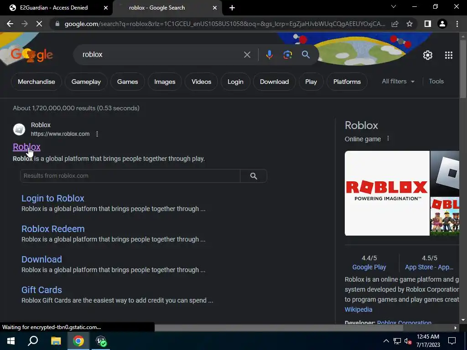Open Windows taskbar search
Viewport: 467px width, 350px height.
click(x=33, y=341)
